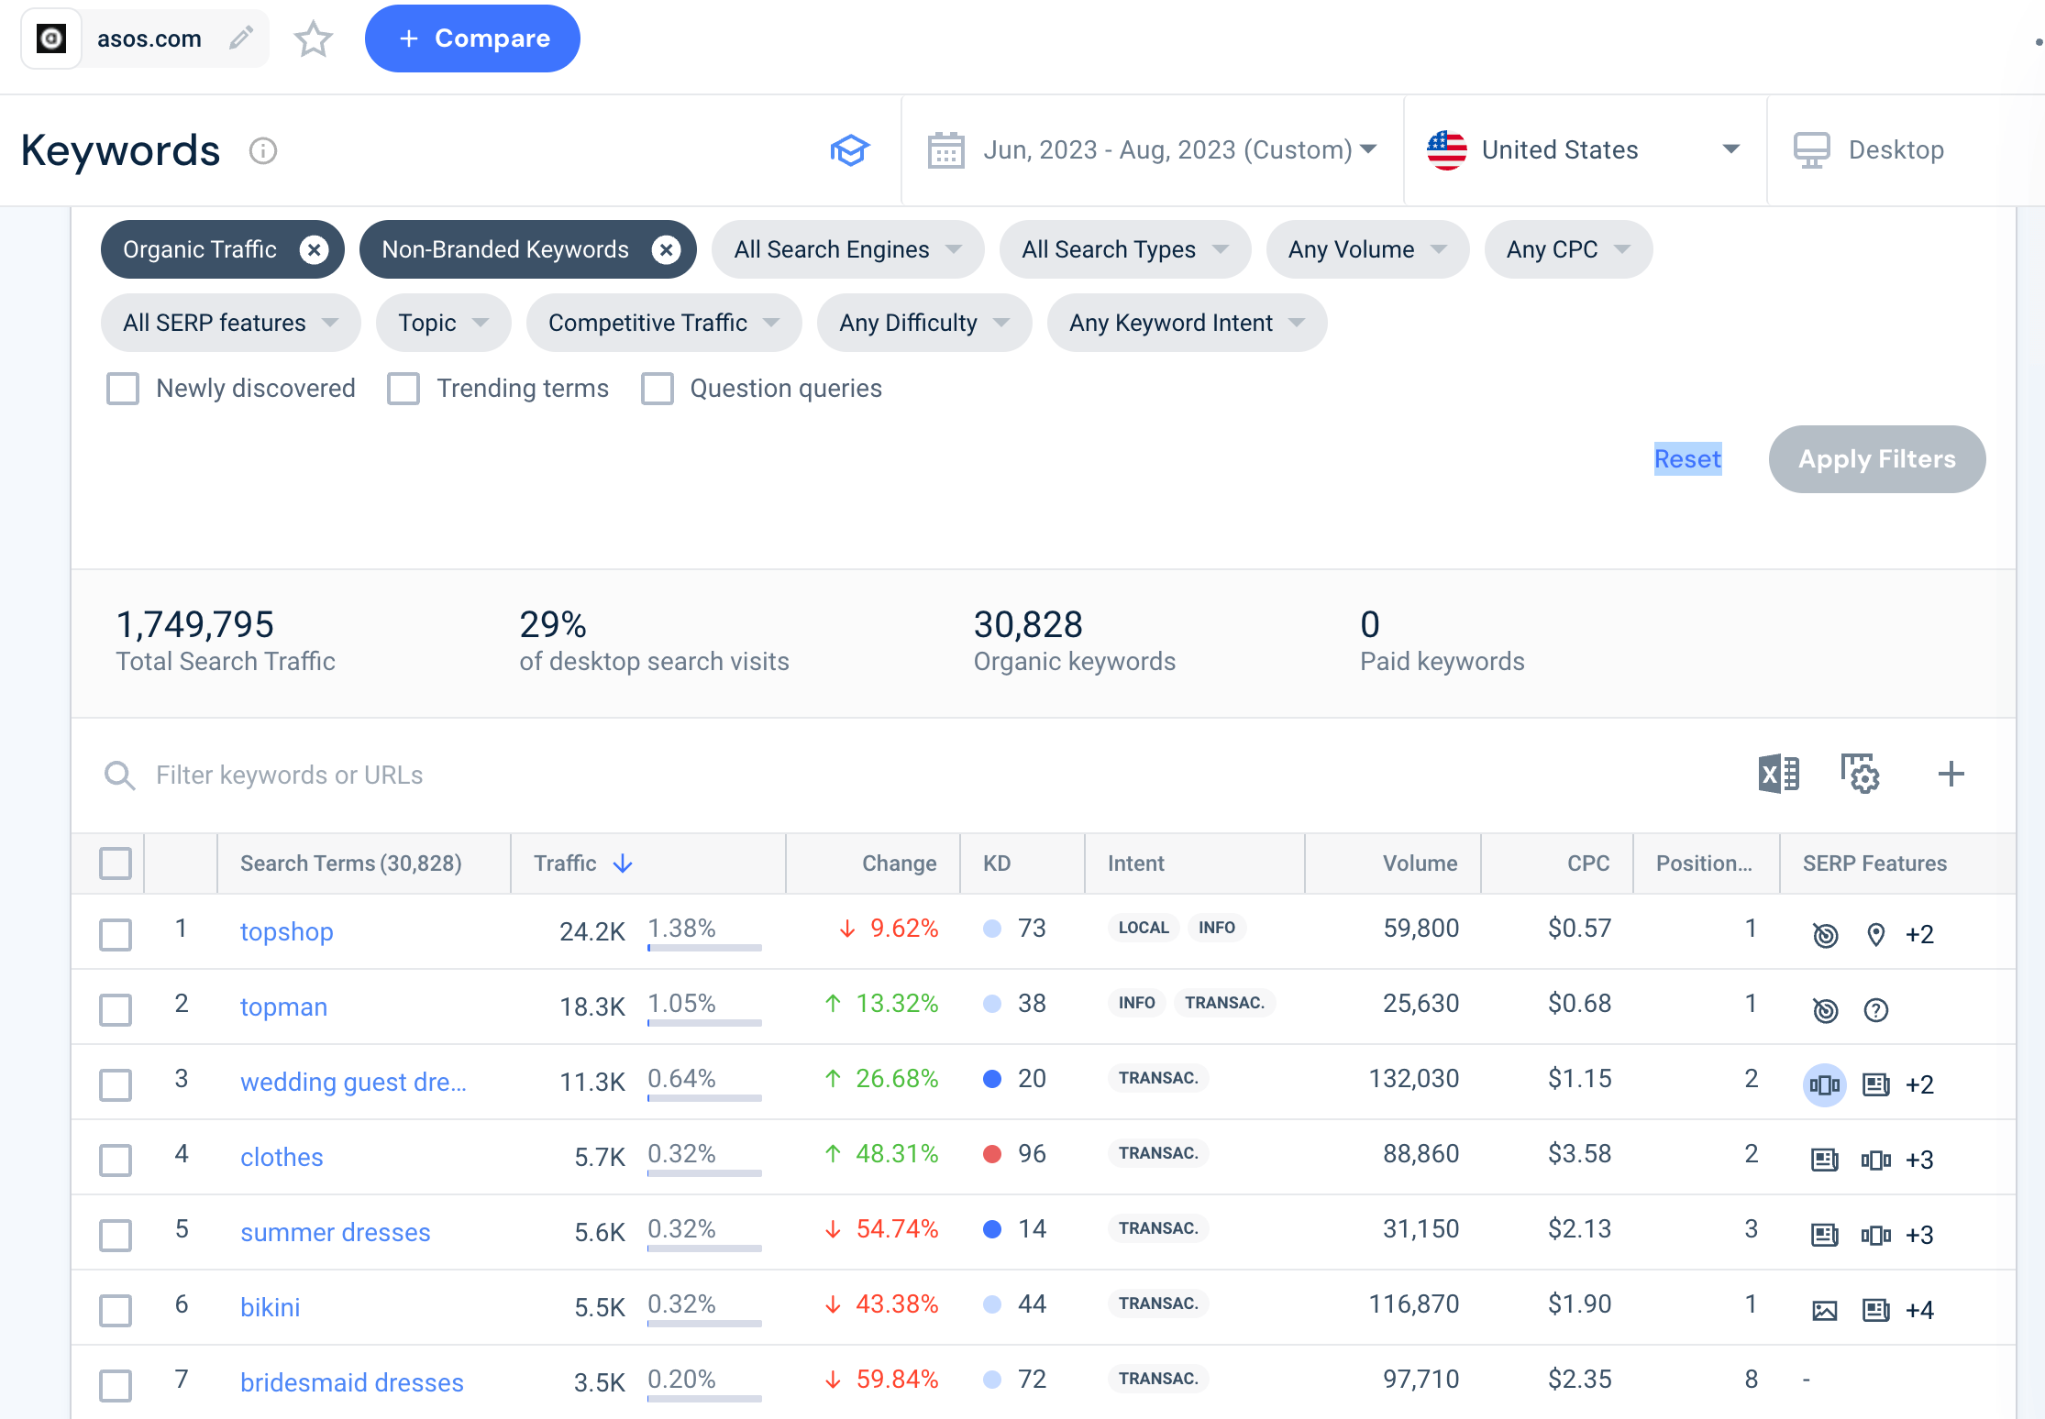The height and width of the screenshot is (1419, 2045).
Task: Click the featured snippet icon in topshop row
Action: (1825, 935)
